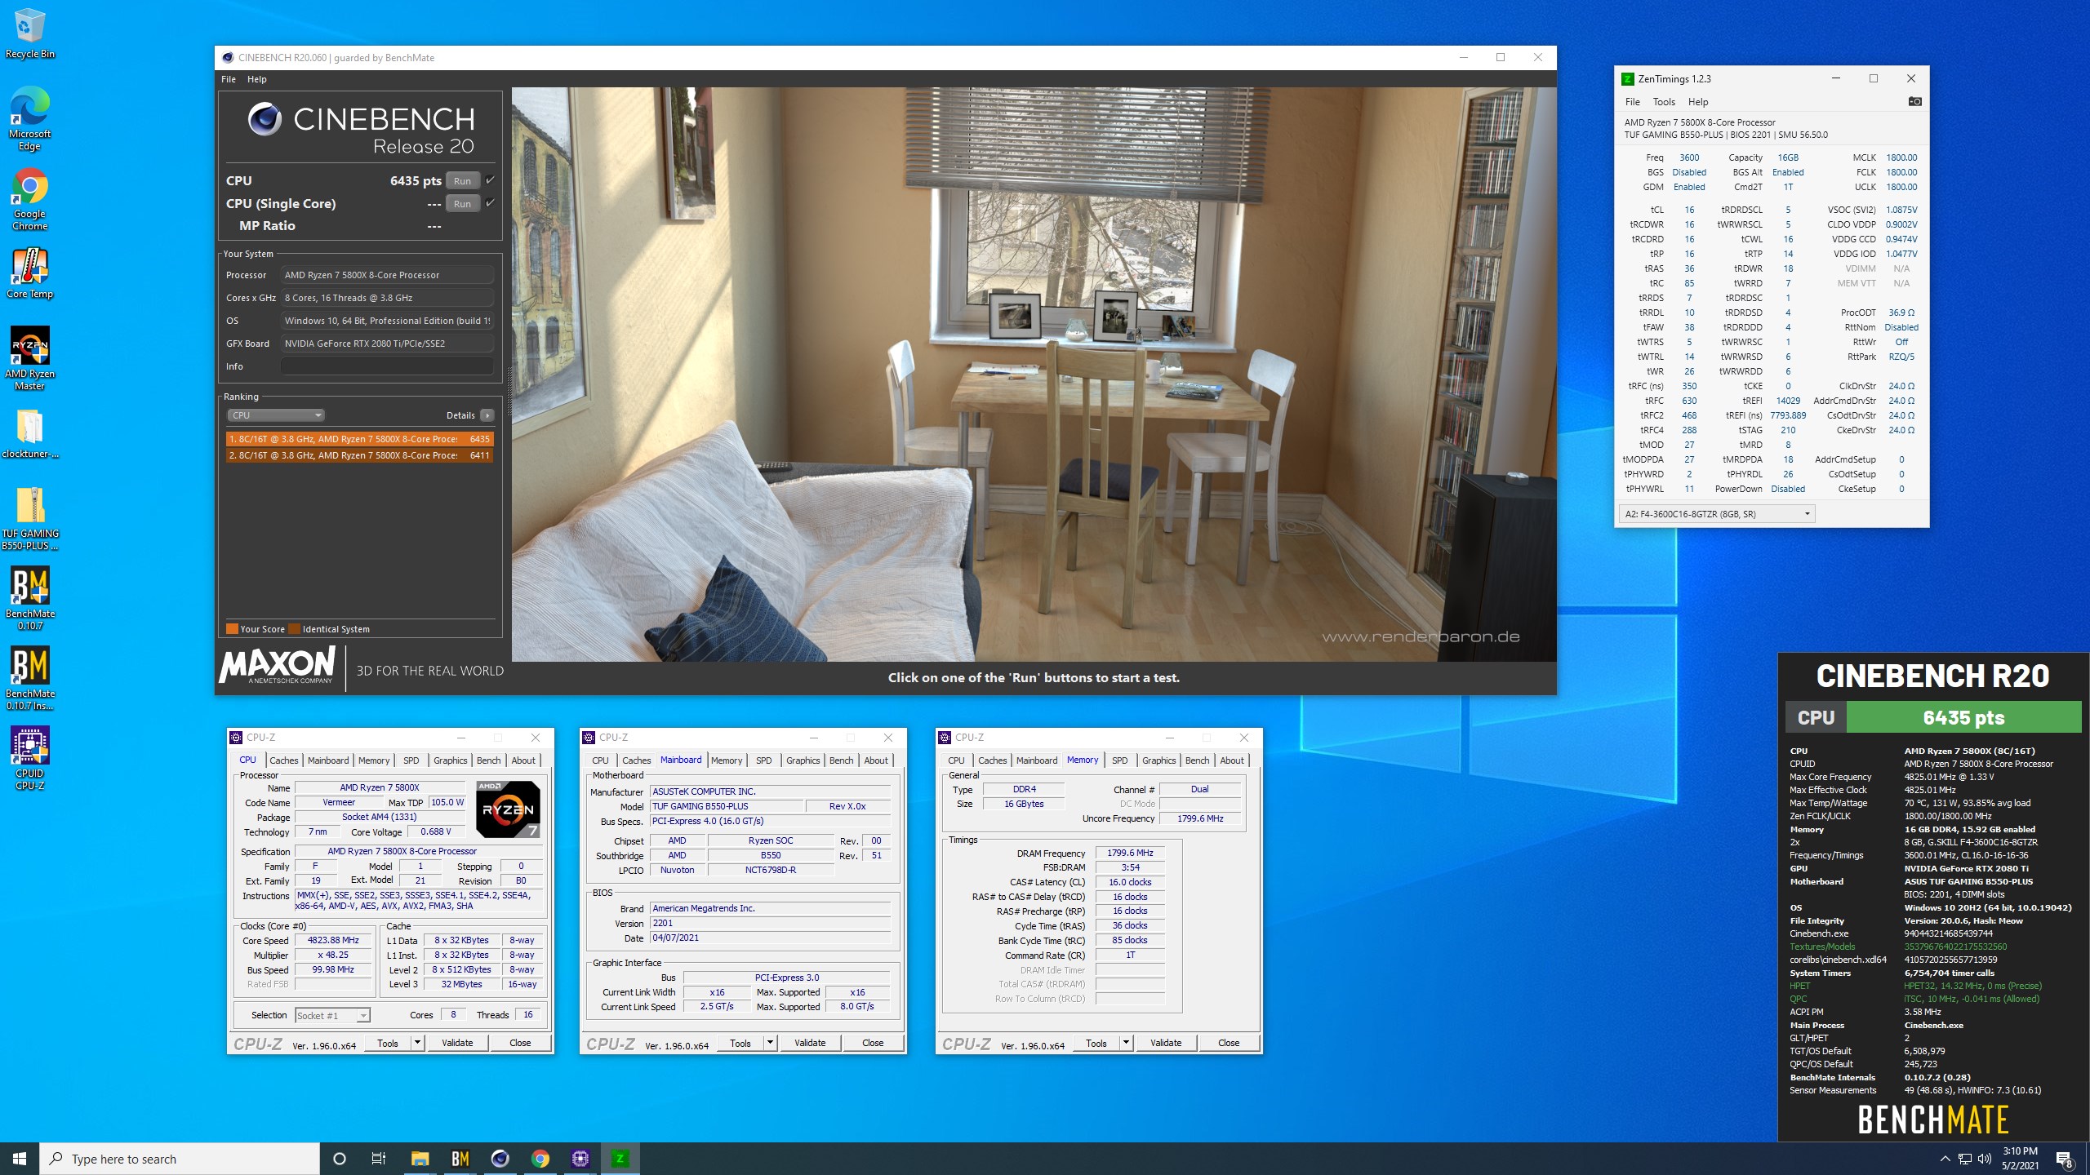Switch to BenchMate in the taskbar
This screenshot has width=2090, height=1175.
pos(460,1159)
